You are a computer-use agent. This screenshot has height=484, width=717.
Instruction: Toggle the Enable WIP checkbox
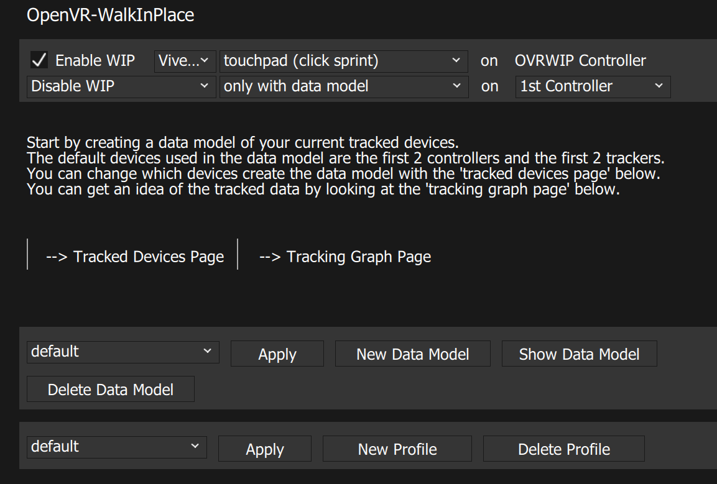39,60
